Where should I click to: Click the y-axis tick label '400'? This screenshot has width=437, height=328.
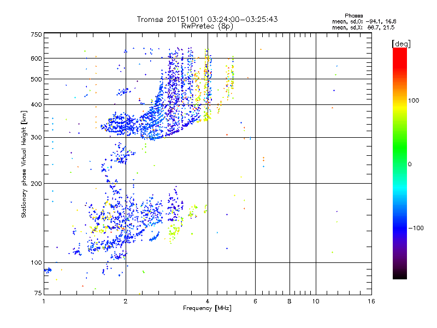tap(36, 105)
